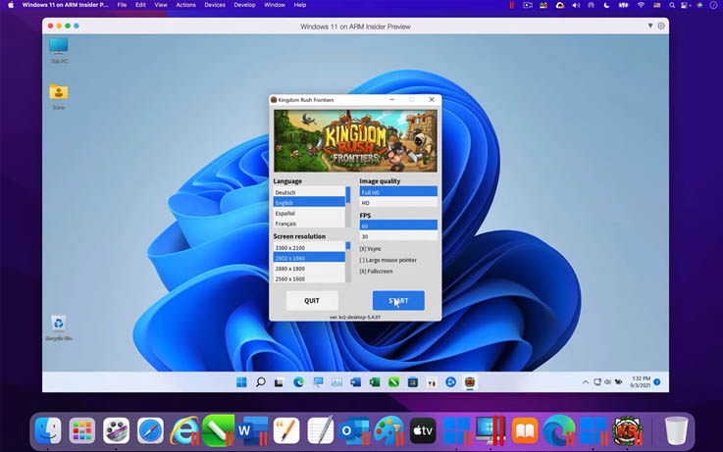Select English in the Language list
Screen dimensions: 723x452
click(x=309, y=203)
